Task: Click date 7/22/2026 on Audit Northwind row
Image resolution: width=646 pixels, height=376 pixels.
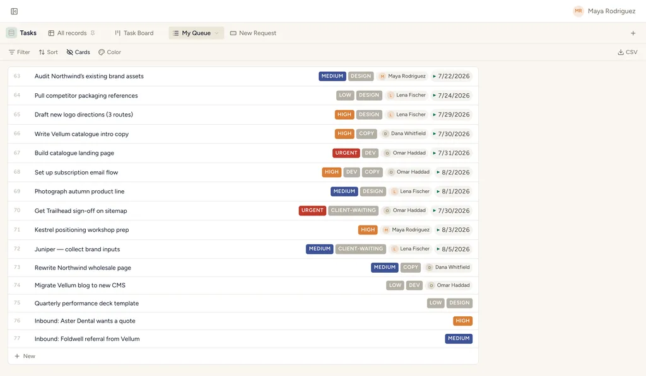Action: (450, 76)
